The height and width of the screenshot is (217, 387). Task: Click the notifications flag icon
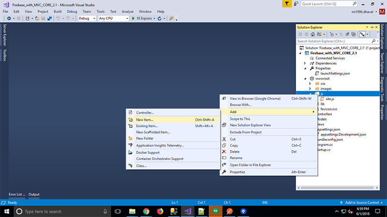[x=287, y=4]
